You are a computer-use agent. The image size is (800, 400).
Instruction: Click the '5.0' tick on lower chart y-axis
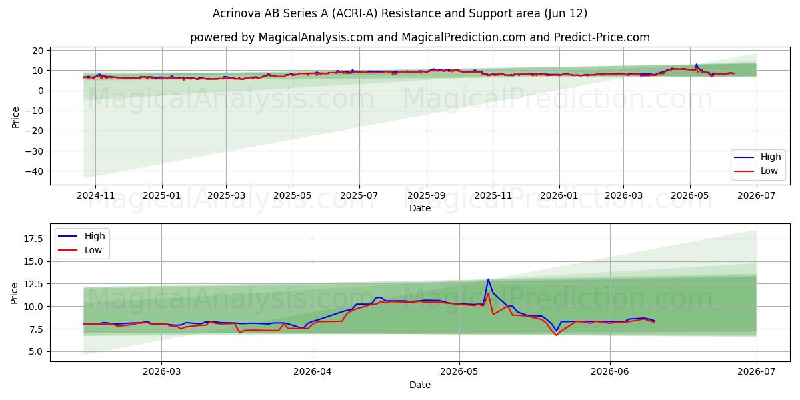[37, 351]
